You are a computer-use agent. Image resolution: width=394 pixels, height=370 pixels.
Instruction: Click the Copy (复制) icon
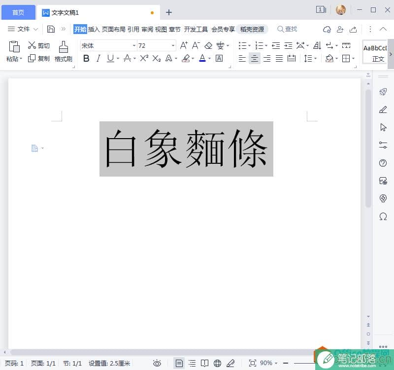pyautogui.click(x=32, y=58)
